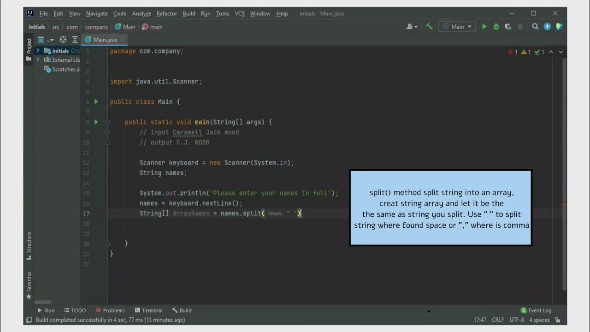
Task: Open the Code menu
Action: coord(120,13)
